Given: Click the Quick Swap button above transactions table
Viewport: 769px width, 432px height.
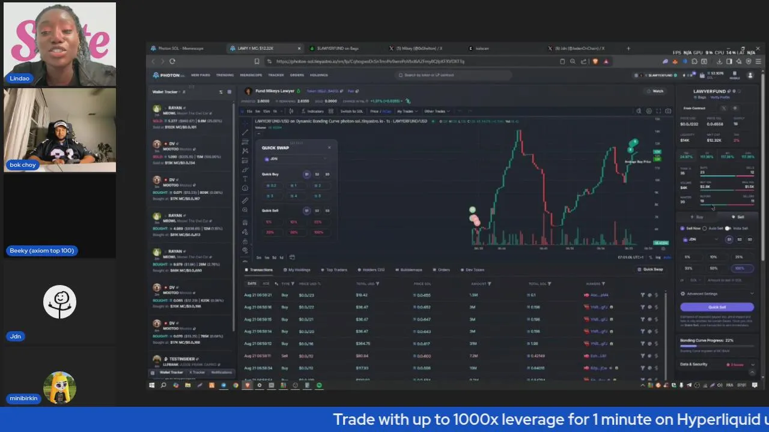Looking at the screenshot, I should (650, 269).
